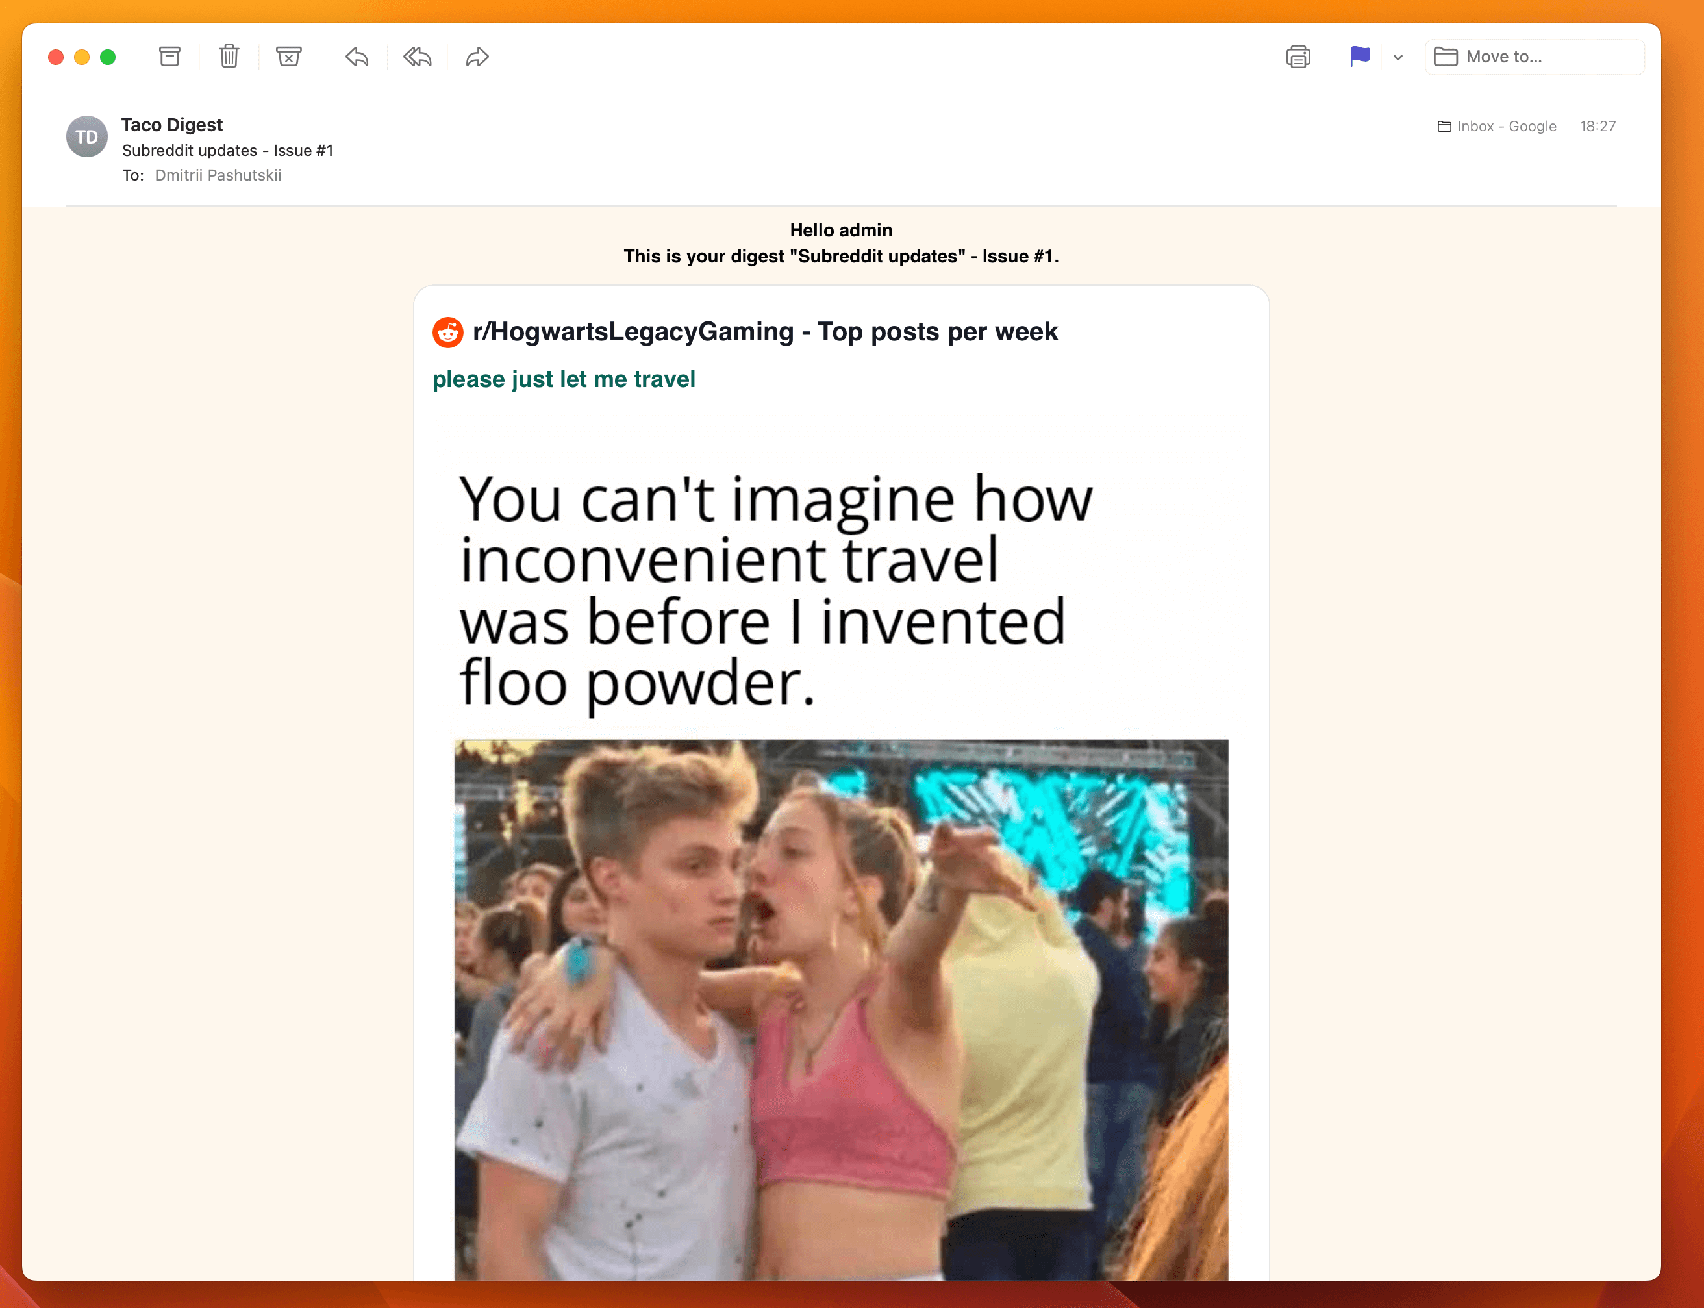Print the email
The height and width of the screenshot is (1308, 1704).
[x=1297, y=57]
